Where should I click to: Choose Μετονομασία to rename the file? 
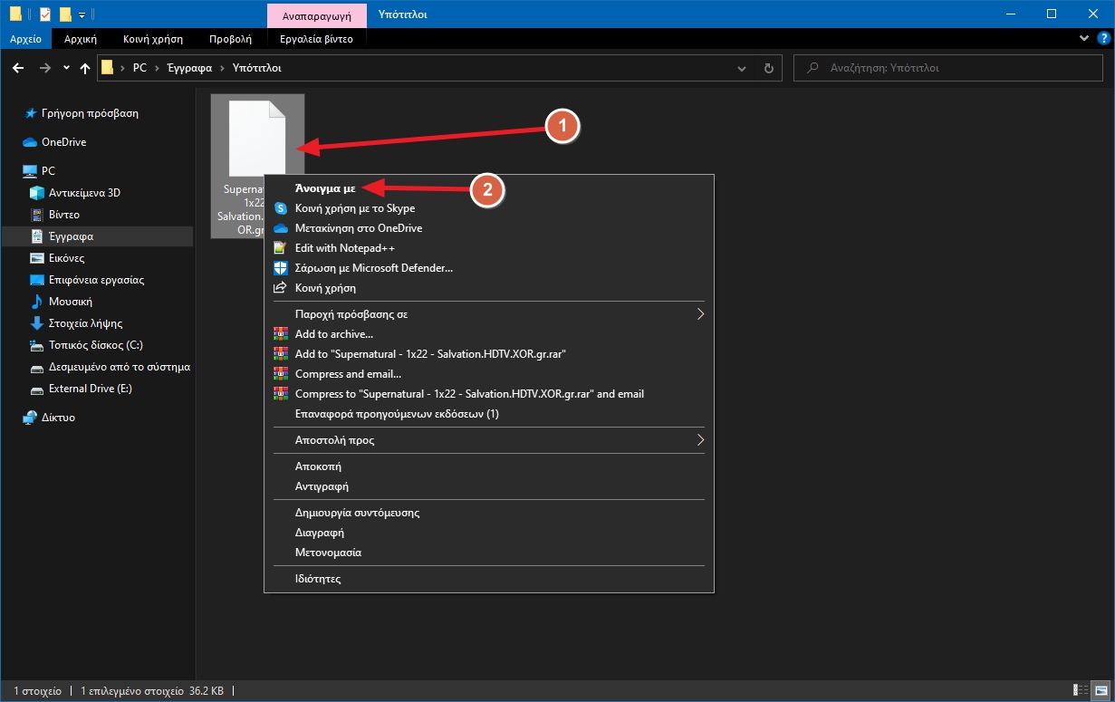(328, 553)
